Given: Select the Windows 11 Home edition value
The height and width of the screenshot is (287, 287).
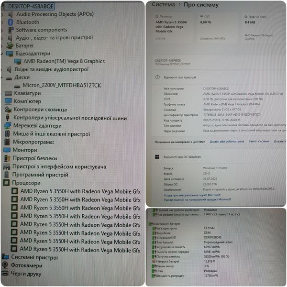Looking at the screenshot, I should [215, 168].
